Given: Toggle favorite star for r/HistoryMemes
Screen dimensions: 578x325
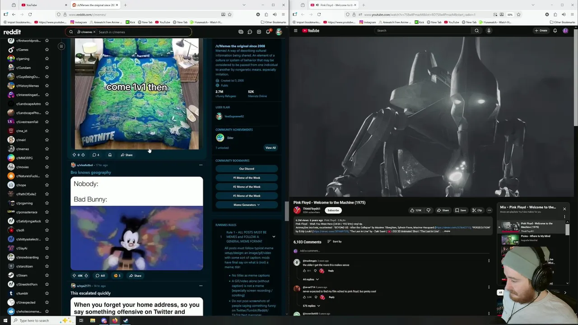Looking at the screenshot, I should coord(47,86).
